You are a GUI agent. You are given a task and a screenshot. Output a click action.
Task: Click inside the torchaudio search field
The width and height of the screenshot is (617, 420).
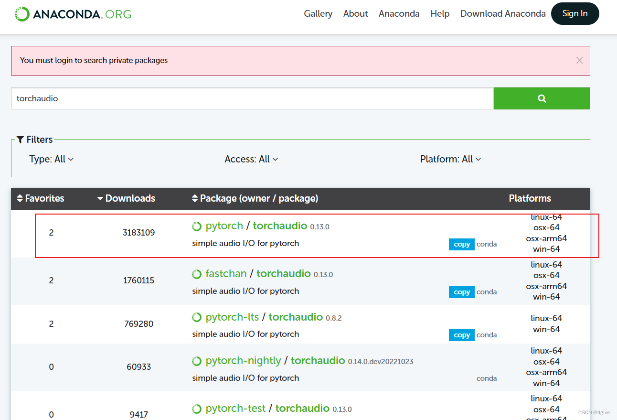tap(239, 98)
